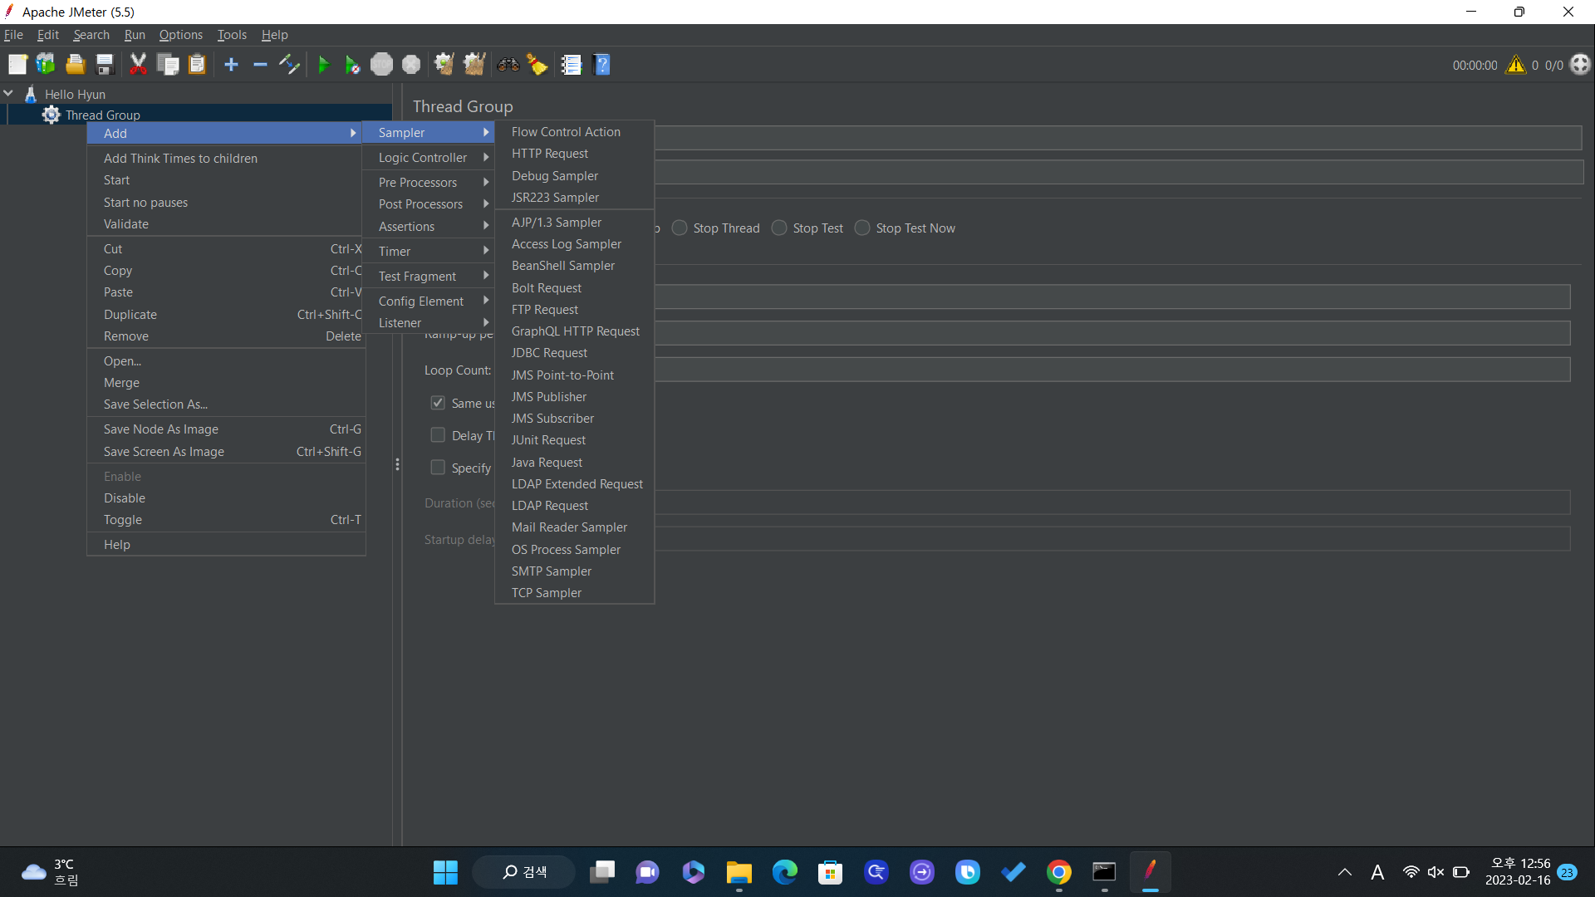Click the Help question mark icon

click(x=602, y=65)
